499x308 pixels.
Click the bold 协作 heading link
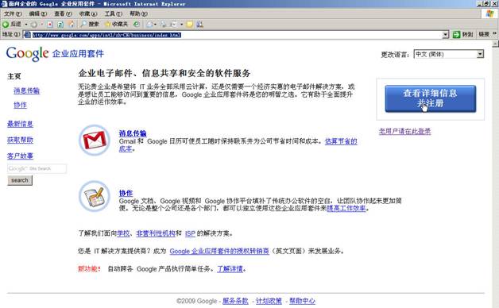tap(126, 193)
